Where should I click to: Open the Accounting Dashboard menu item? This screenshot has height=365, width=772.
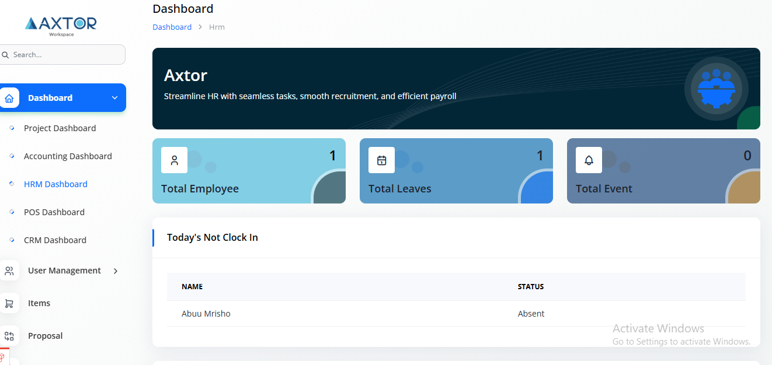pos(68,156)
